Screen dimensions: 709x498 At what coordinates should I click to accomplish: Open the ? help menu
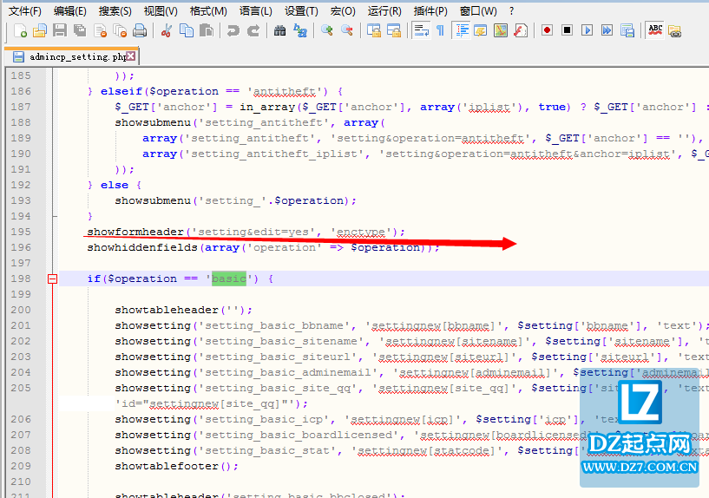[511, 11]
